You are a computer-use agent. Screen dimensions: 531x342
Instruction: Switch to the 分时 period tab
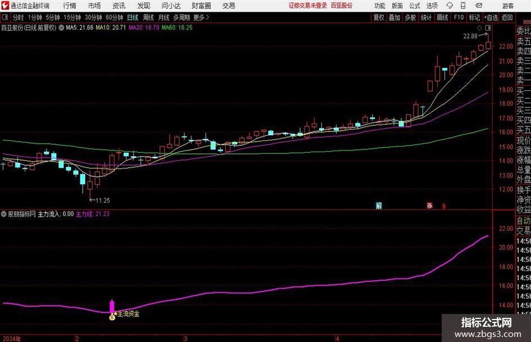pos(18,17)
